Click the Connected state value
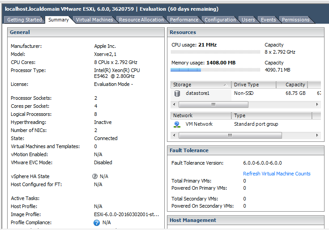 (x=106, y=138)
